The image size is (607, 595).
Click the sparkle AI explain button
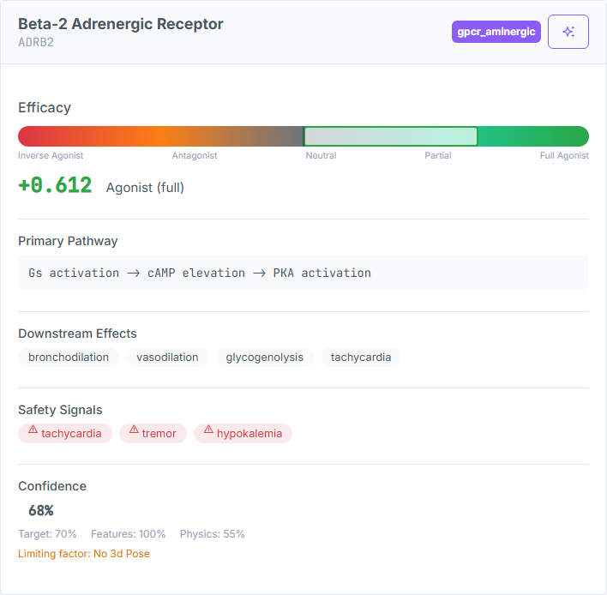[x=568, y=32]
